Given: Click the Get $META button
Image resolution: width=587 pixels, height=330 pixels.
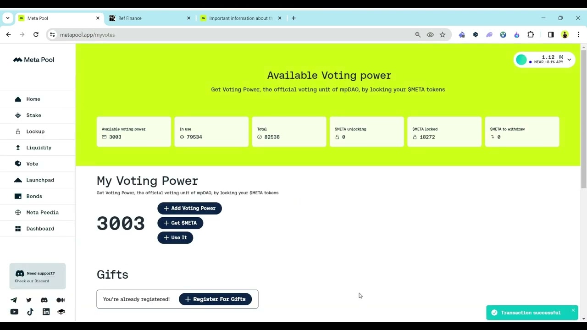Looking at the screenshot, I should [180, 223].
